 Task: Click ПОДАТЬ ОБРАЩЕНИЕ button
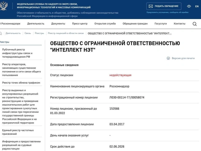164,6
